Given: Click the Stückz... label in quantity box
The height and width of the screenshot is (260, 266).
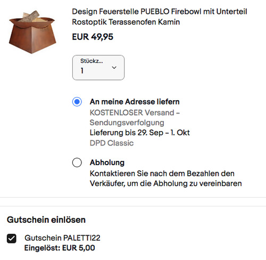Looking at the screenshot, I should pyautogui.click(x=92, y=61).
